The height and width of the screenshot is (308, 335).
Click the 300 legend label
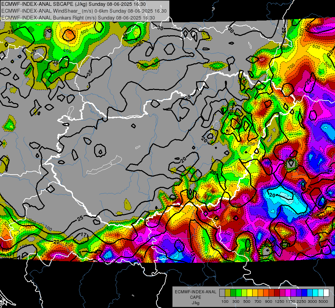coord(236,301)
